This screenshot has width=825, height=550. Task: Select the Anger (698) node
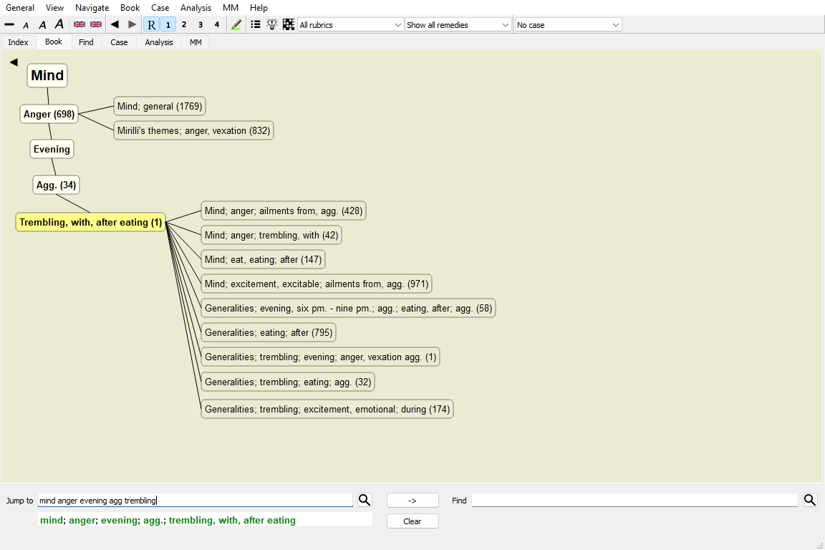pyautogui.click(x=49, y=114)
